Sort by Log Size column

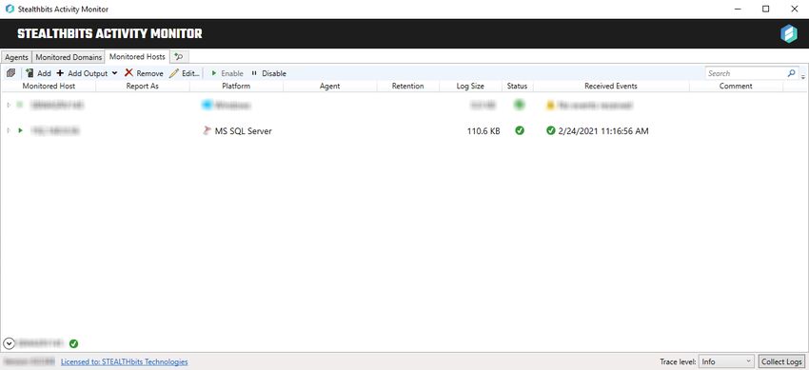(x=470, y=86)
